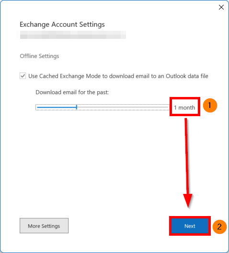The image size is (229, 253).
Task: Click the red arrow's long shaft
Action: pos(187,156)
